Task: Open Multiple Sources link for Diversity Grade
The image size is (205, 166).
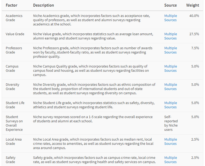Action: [170, 87]
